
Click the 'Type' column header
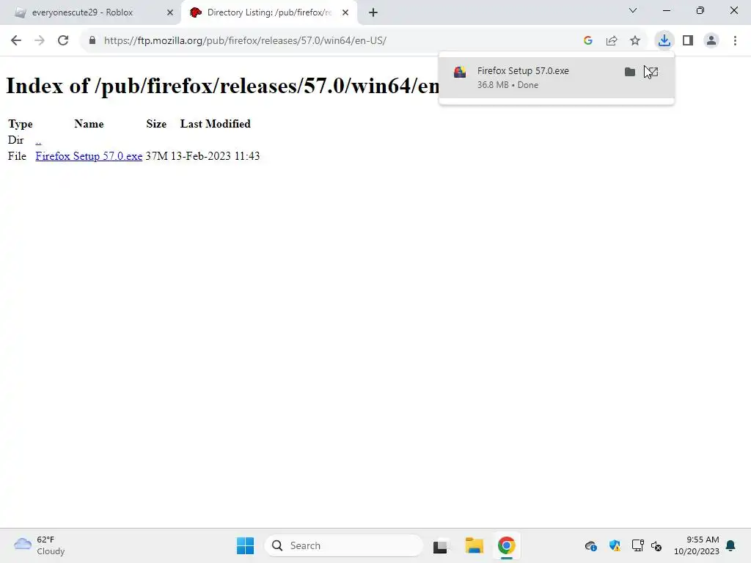pyautogui.click(x=21, y=124)
